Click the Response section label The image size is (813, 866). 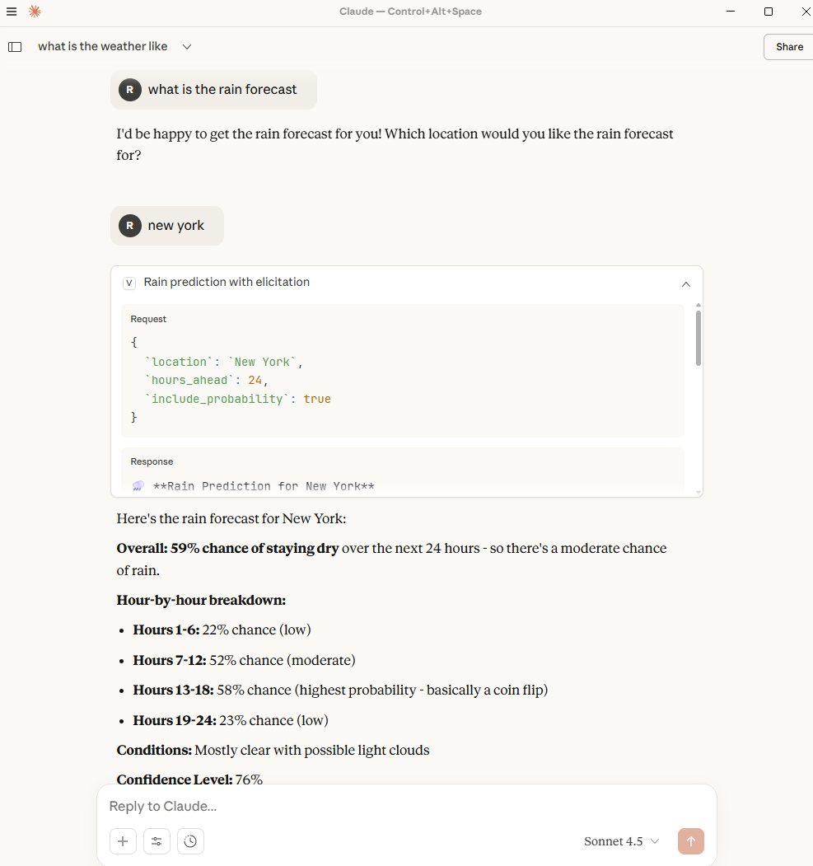[x=152, y=461]
